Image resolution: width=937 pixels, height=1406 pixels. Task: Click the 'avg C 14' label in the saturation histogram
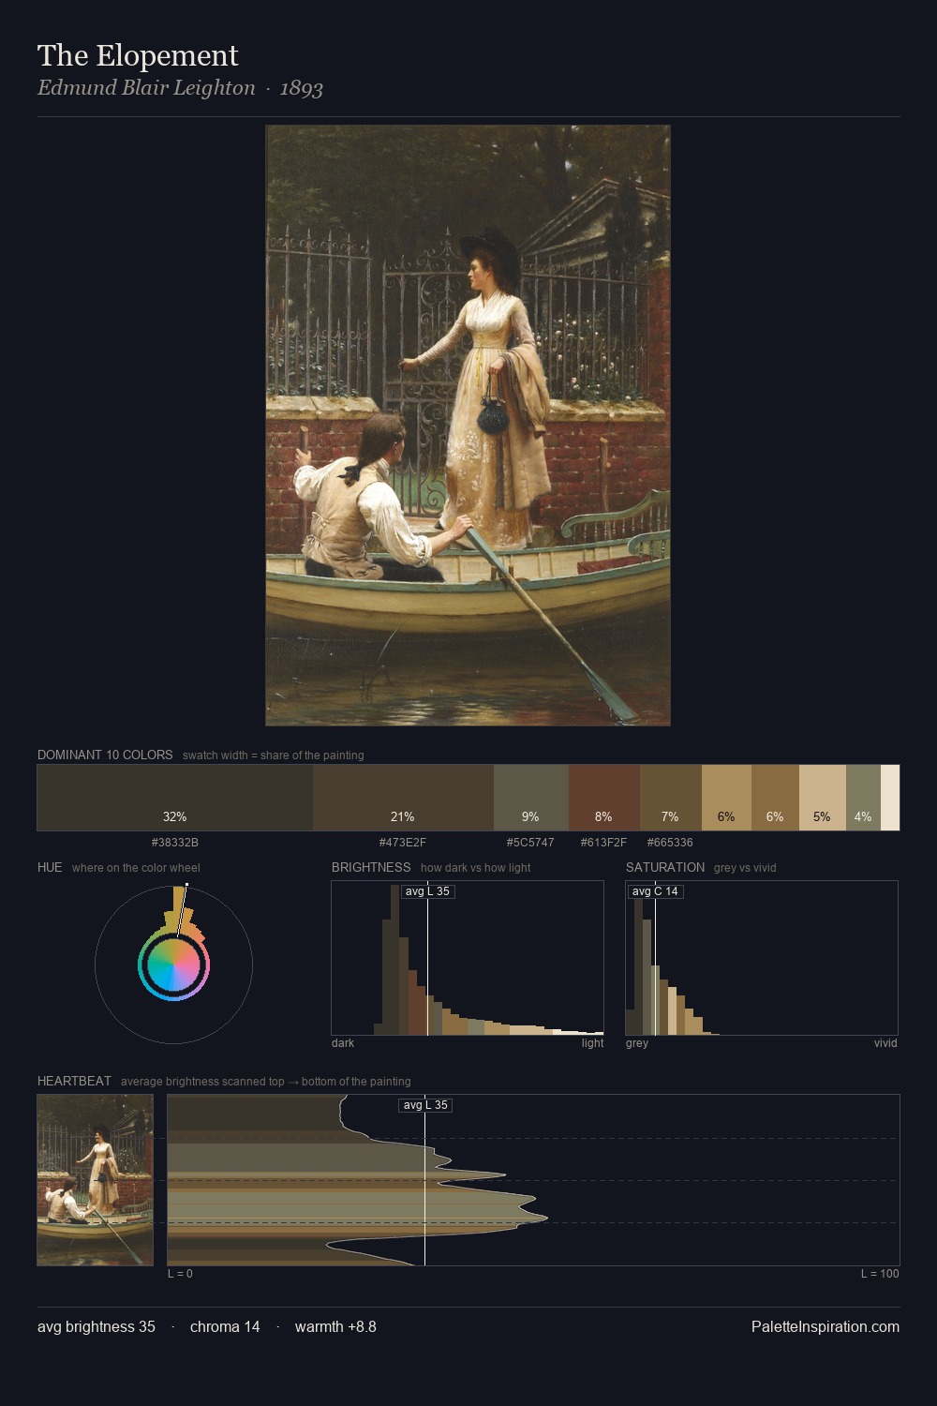coord(655,891)
